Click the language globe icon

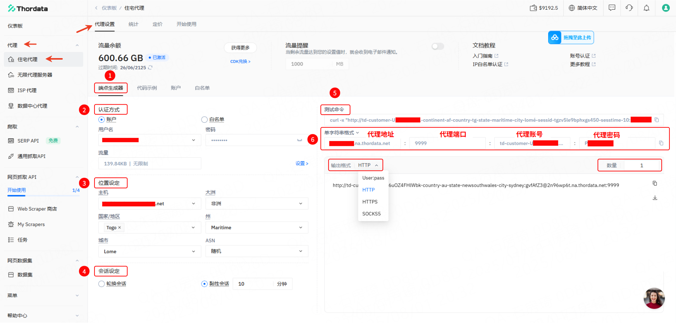(x=572, y=8)
